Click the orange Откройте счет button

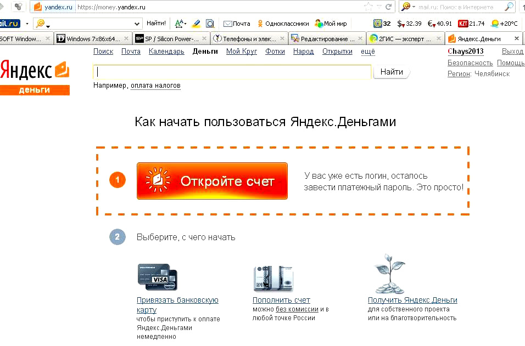click(212, 181)
